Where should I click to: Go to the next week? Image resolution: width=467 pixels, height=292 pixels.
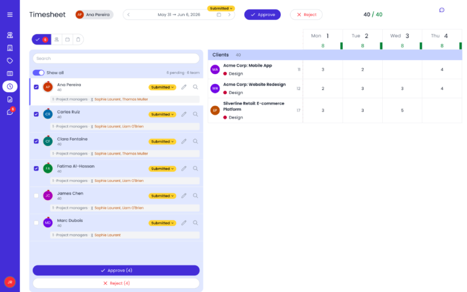point(229,15)
